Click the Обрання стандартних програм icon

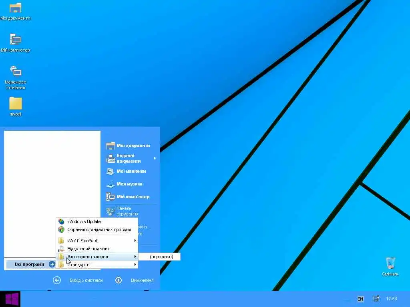pyautogui.click(x=61, y=229)
